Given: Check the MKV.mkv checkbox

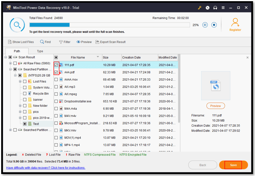Looking at the screenshot, I should pos(56,130).
